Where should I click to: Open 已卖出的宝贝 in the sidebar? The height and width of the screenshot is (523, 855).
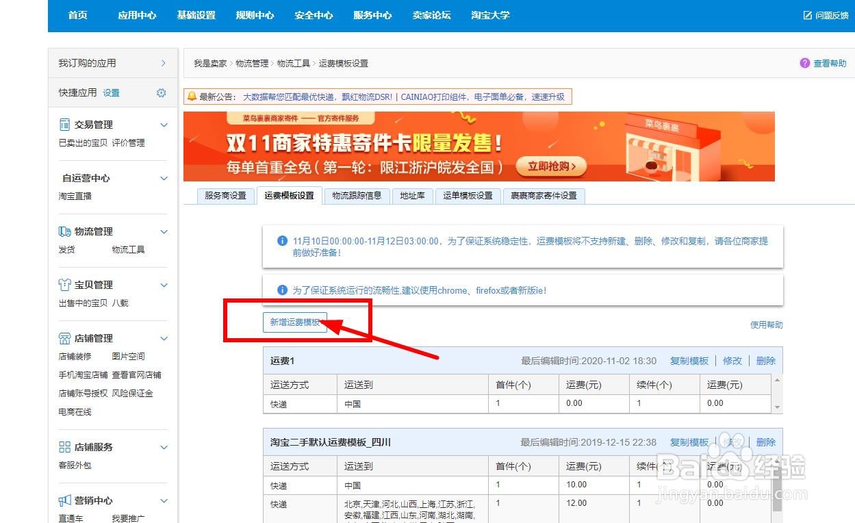tap(83, 143)
